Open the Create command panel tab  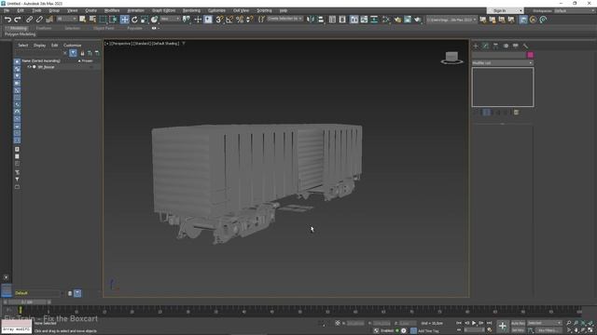tap(476, 46)
